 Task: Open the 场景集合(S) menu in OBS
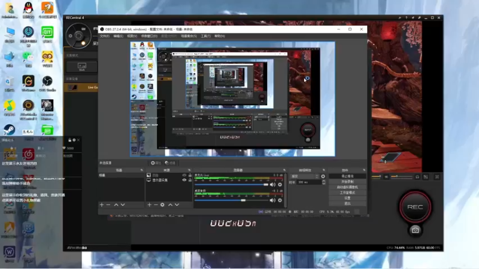pos(189,36)
